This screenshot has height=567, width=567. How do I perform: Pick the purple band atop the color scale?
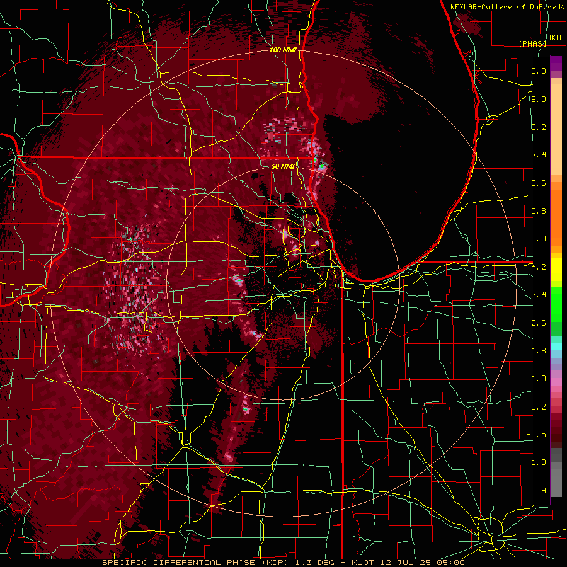556,63
